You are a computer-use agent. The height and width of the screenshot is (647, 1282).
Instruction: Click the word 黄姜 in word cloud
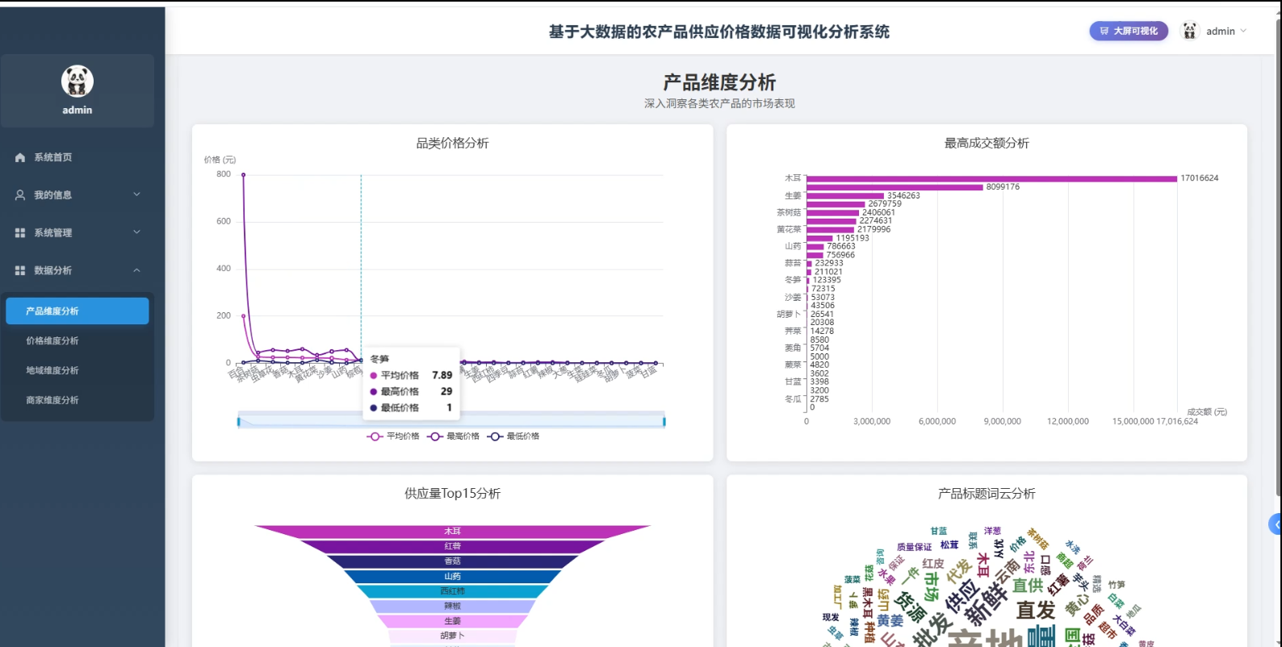coord(890,620)
